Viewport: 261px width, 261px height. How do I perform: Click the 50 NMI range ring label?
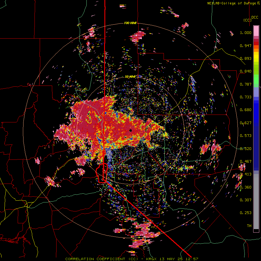click(130, 77)
